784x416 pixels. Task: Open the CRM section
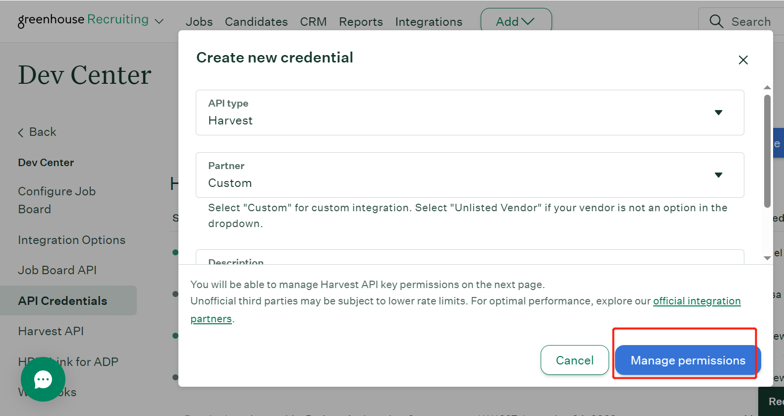313,22
